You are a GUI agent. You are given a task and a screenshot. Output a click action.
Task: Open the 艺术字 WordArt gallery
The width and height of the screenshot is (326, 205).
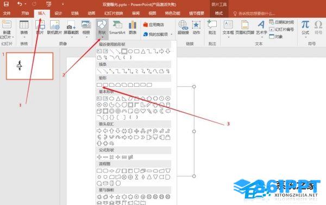(x=261, y=29)
